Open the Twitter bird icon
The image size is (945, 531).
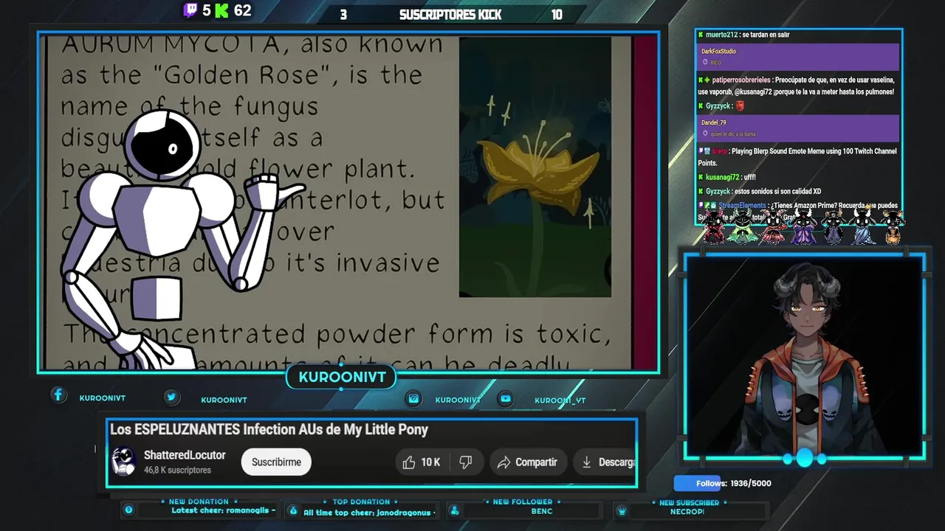171,397
